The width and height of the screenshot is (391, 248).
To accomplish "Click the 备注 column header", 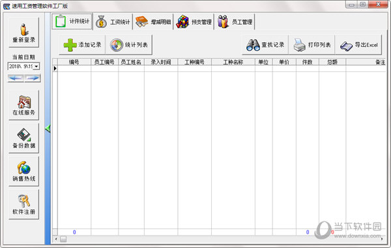I will tap(366, 62).
